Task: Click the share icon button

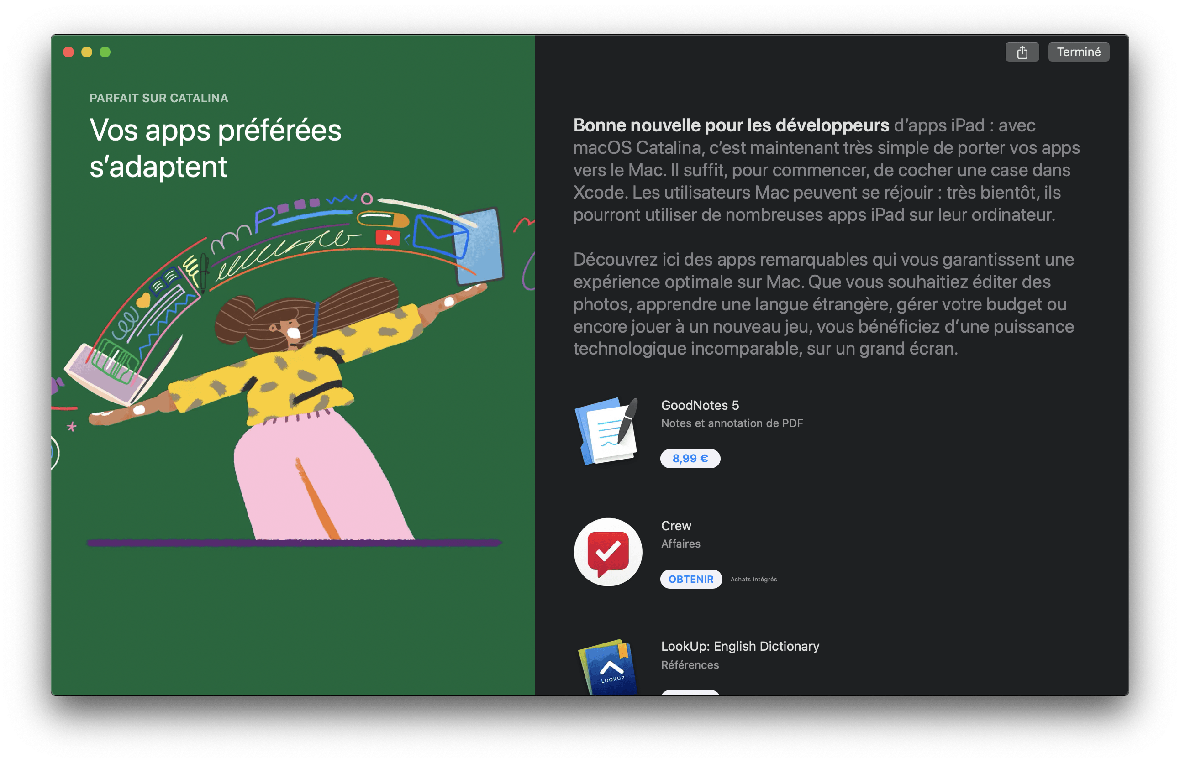Action: click(x=1022, y=52)
